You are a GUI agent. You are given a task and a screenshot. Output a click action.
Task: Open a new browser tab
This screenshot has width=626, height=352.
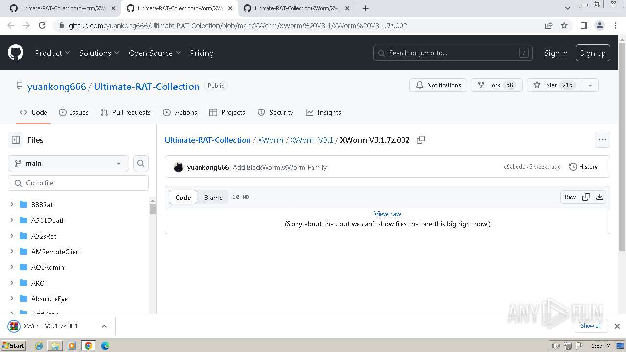coord(365,8)
